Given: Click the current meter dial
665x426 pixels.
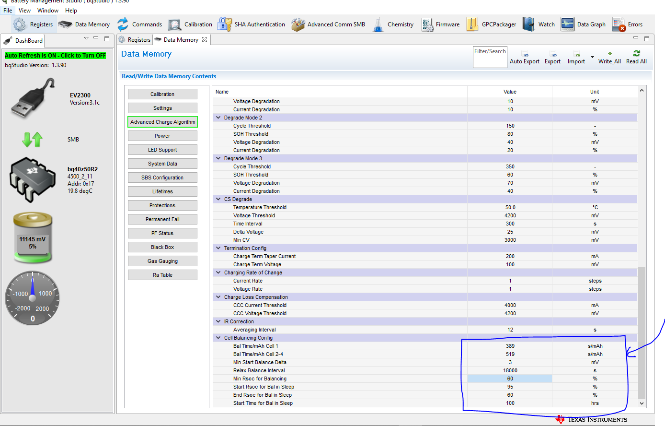Looking at the screenshot, I should pos(33,298).
